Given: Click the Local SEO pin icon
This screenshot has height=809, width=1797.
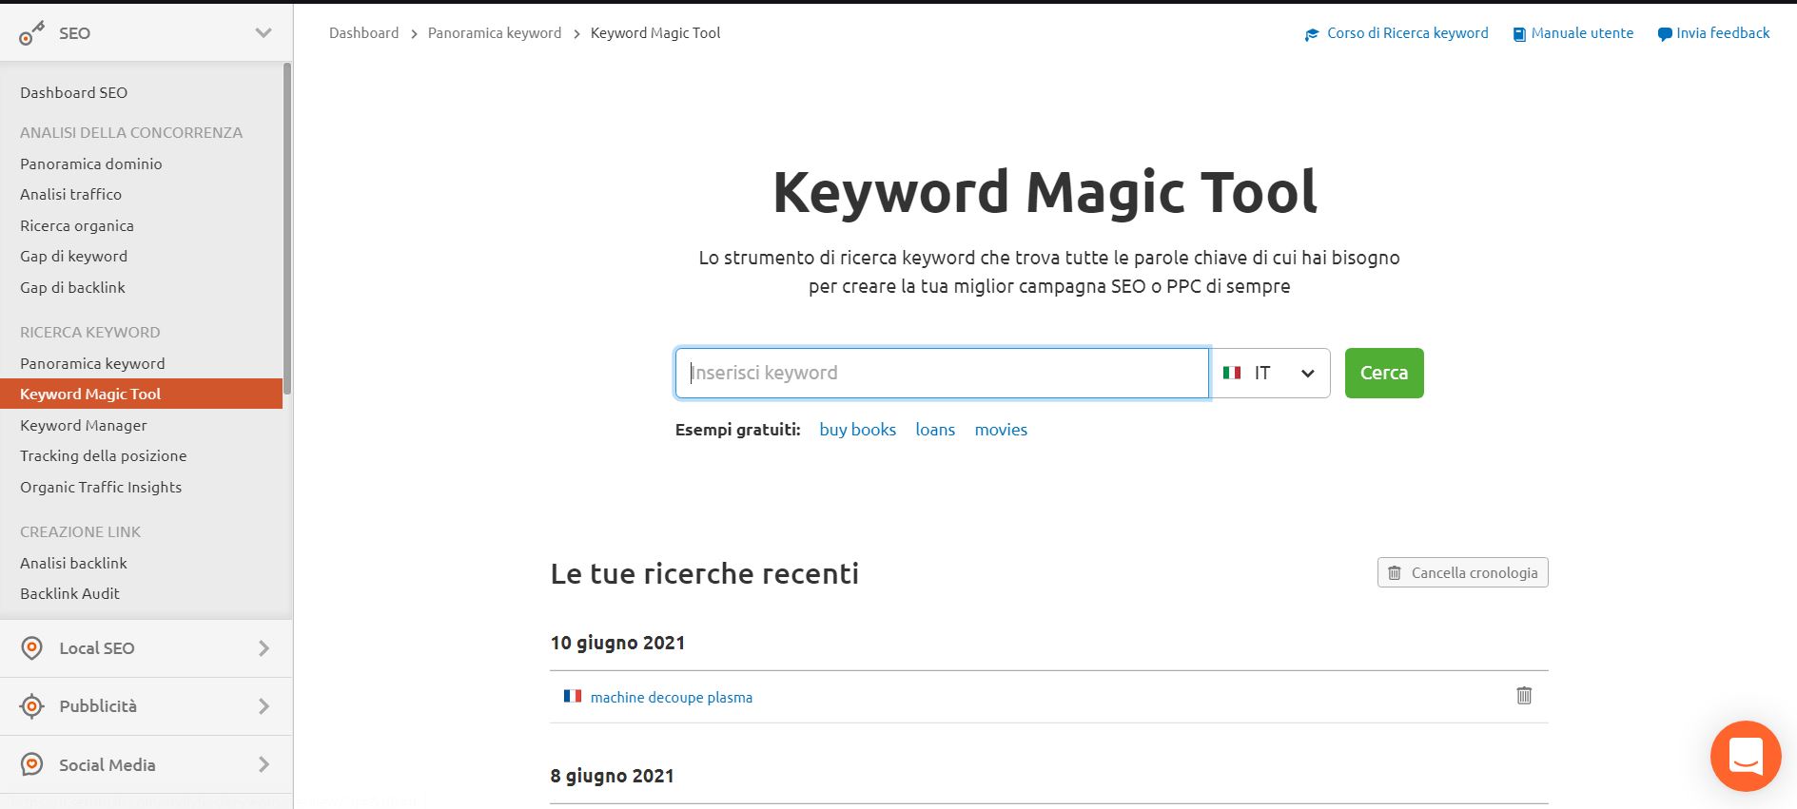Looking at the screenshot, I should (x=31, y=648).
